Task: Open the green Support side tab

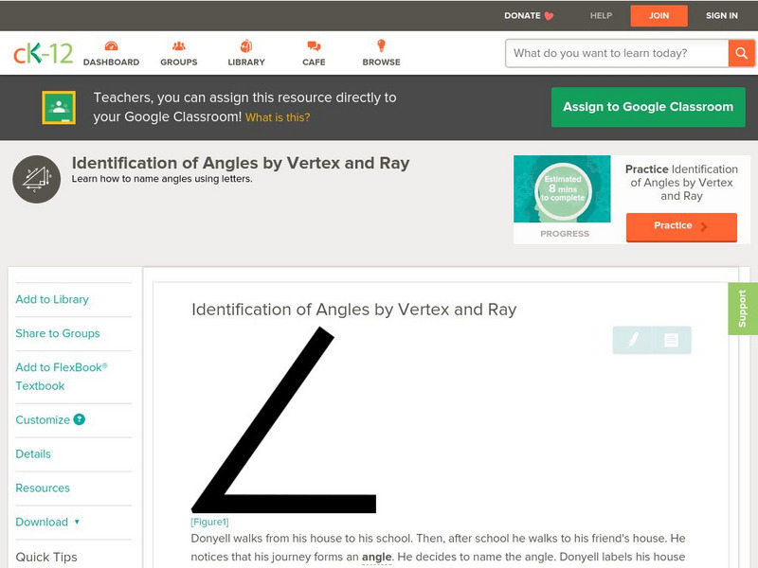Action: (x=743, y=309)
